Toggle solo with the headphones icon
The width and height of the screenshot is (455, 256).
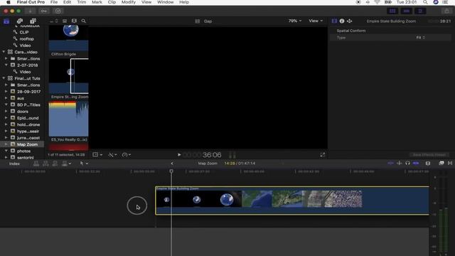(407, 163)
